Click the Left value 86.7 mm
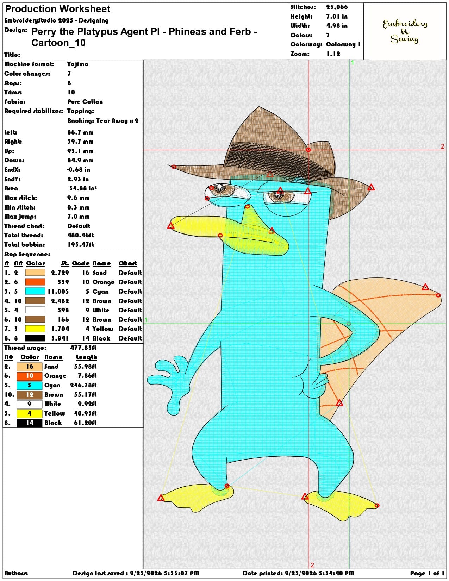Viewport: 449px width, 581px height. 80,132
